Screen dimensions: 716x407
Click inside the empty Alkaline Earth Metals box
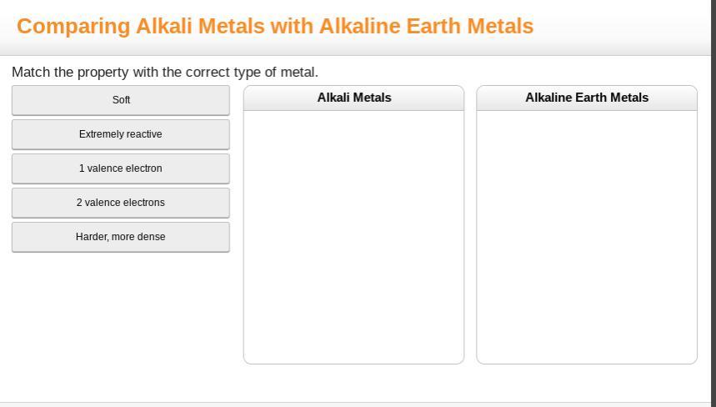(587, 237)
